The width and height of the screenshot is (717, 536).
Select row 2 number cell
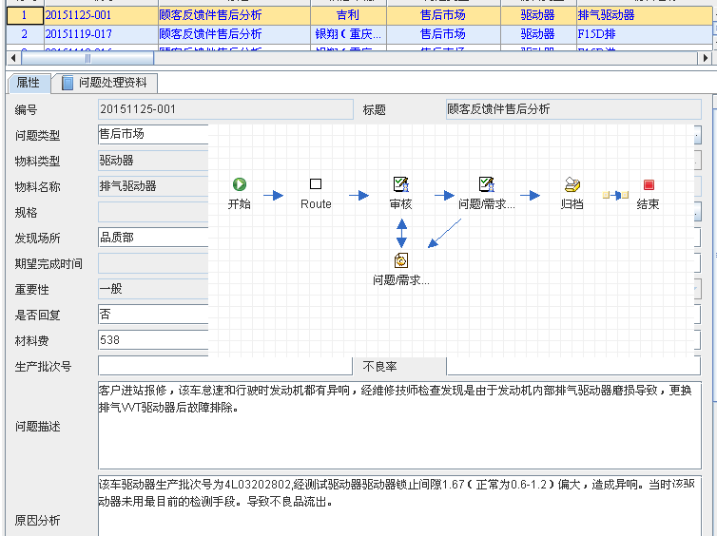(x=25, y=34)
